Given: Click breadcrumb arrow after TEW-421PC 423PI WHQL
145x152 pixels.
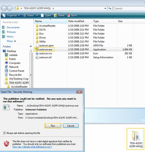Looking at the screenshot, I should tap(53, 8).
